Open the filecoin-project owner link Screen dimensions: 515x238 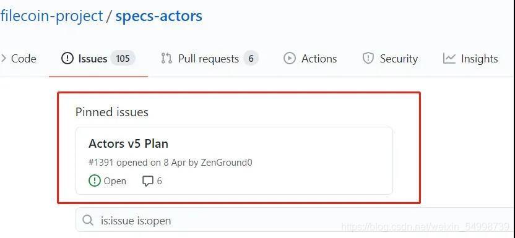(51, 17)
